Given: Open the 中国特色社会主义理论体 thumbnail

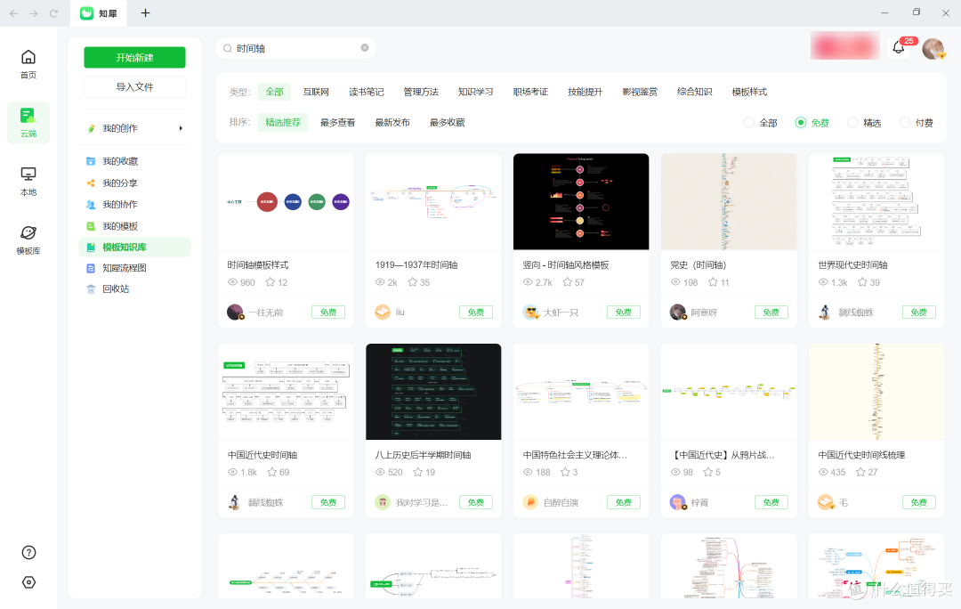Looking at the screenshot, I should click(581, 392).
